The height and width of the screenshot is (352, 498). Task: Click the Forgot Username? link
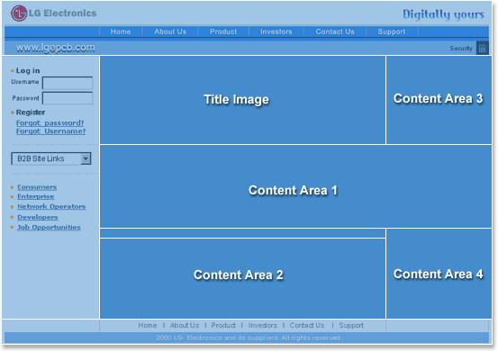(x=50, y=131)
